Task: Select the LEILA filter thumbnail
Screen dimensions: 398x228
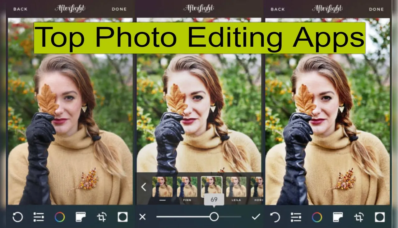Action: click(236, 187)
